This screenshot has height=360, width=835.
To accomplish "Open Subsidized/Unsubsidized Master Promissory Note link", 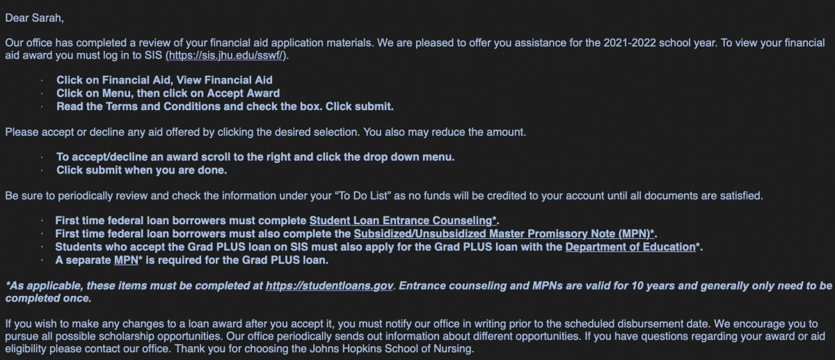I will [502, 234].
